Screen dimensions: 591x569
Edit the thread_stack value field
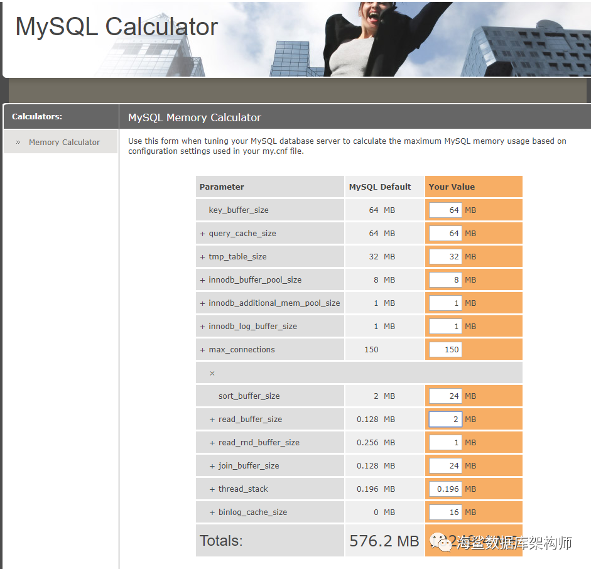(445, 489)
